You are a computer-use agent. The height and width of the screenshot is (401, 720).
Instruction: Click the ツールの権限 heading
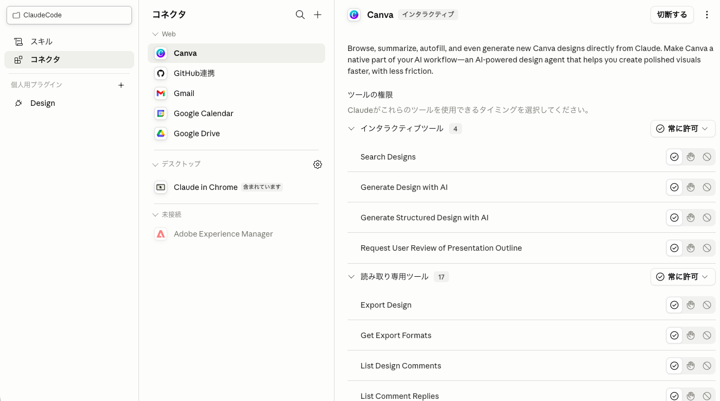pyautogui.click(x=370, y=94)
